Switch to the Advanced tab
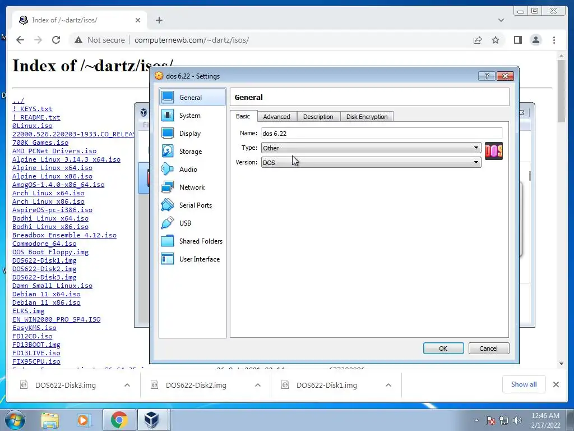Screen dimensions: 574x431 pos(276,117)
